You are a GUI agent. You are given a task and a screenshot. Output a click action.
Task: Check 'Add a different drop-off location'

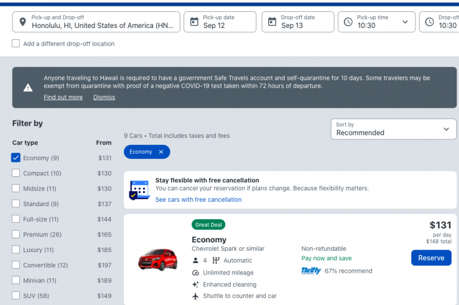pyautogui.click(x=16, y=43)
